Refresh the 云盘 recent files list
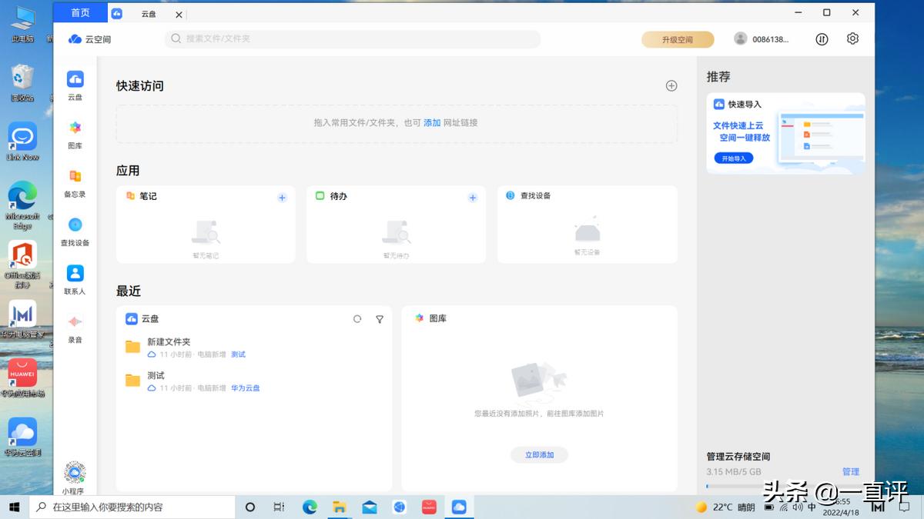The height and width of the screenshot is (519, 924). [x=357, y=318]
